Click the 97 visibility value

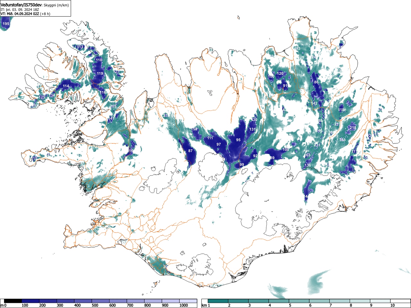click(x=219, y=144)
